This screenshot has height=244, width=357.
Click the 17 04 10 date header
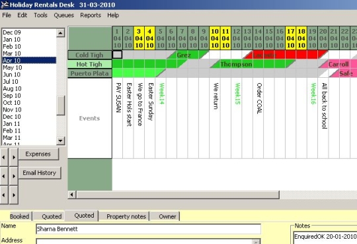pyautogui.click(x=290, y=38)
